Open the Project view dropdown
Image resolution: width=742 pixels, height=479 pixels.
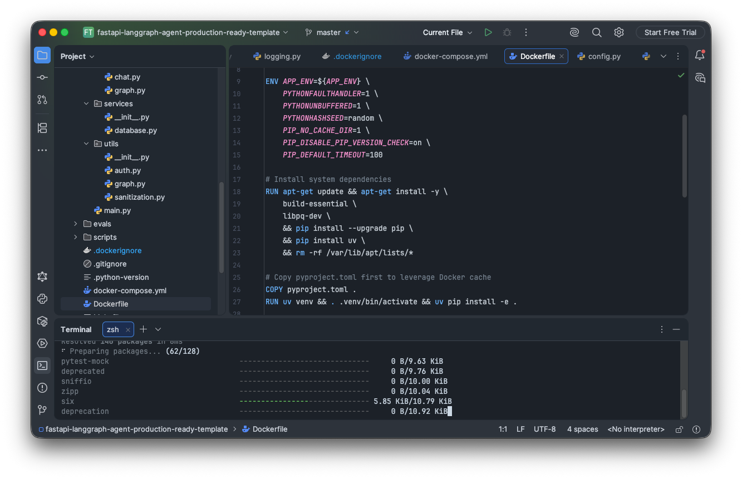pyautogui.click(x=77, y=56)
